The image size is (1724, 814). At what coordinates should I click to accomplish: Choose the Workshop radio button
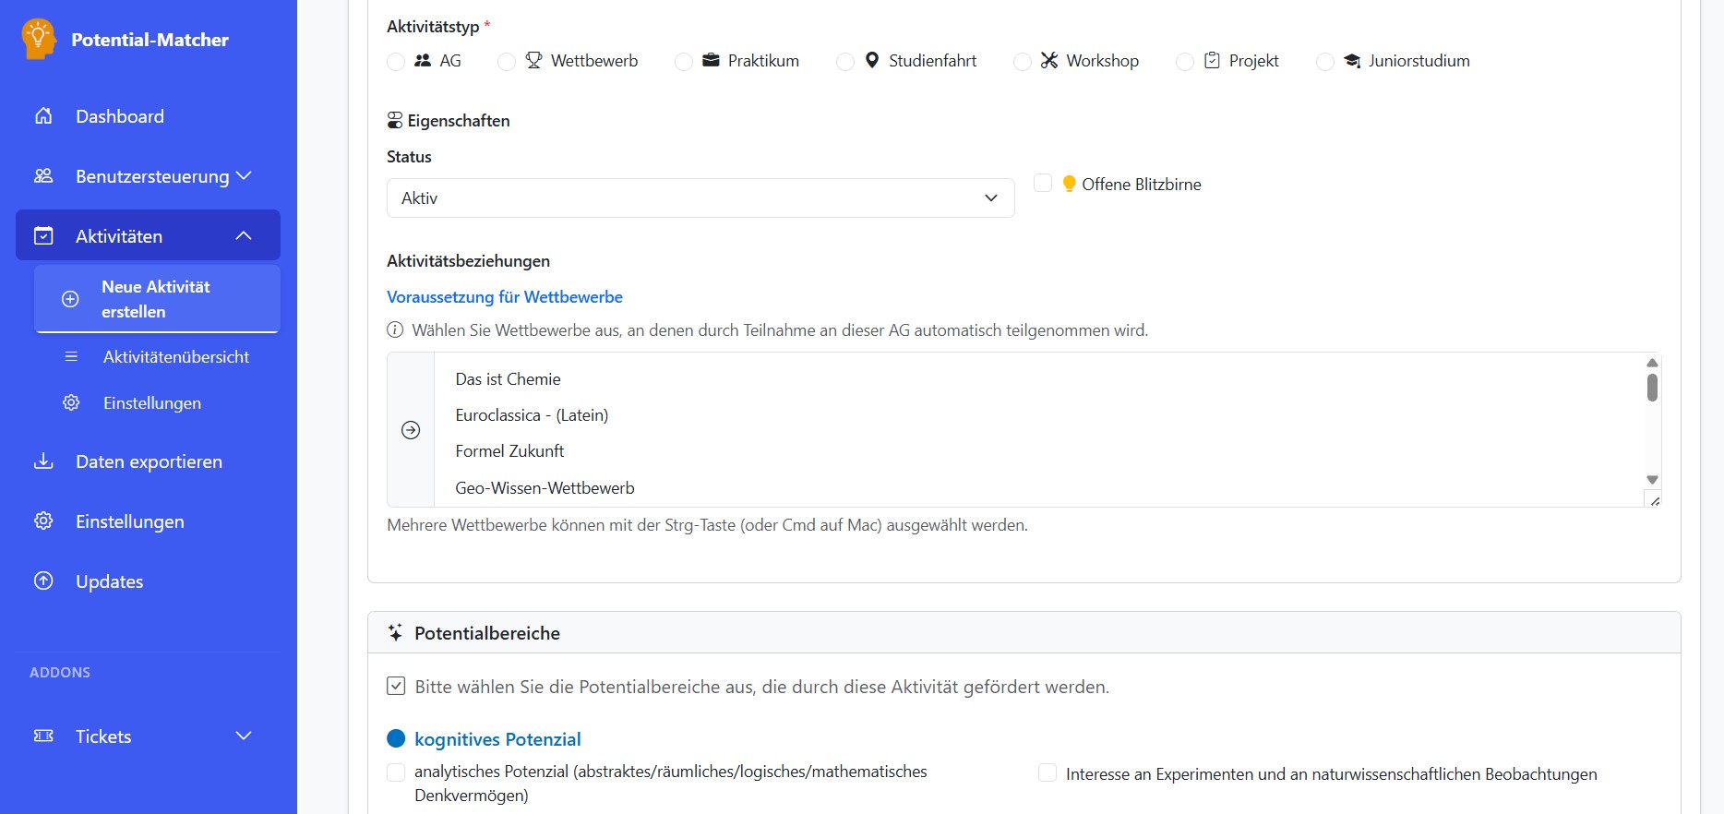[x=1023, y=62]
